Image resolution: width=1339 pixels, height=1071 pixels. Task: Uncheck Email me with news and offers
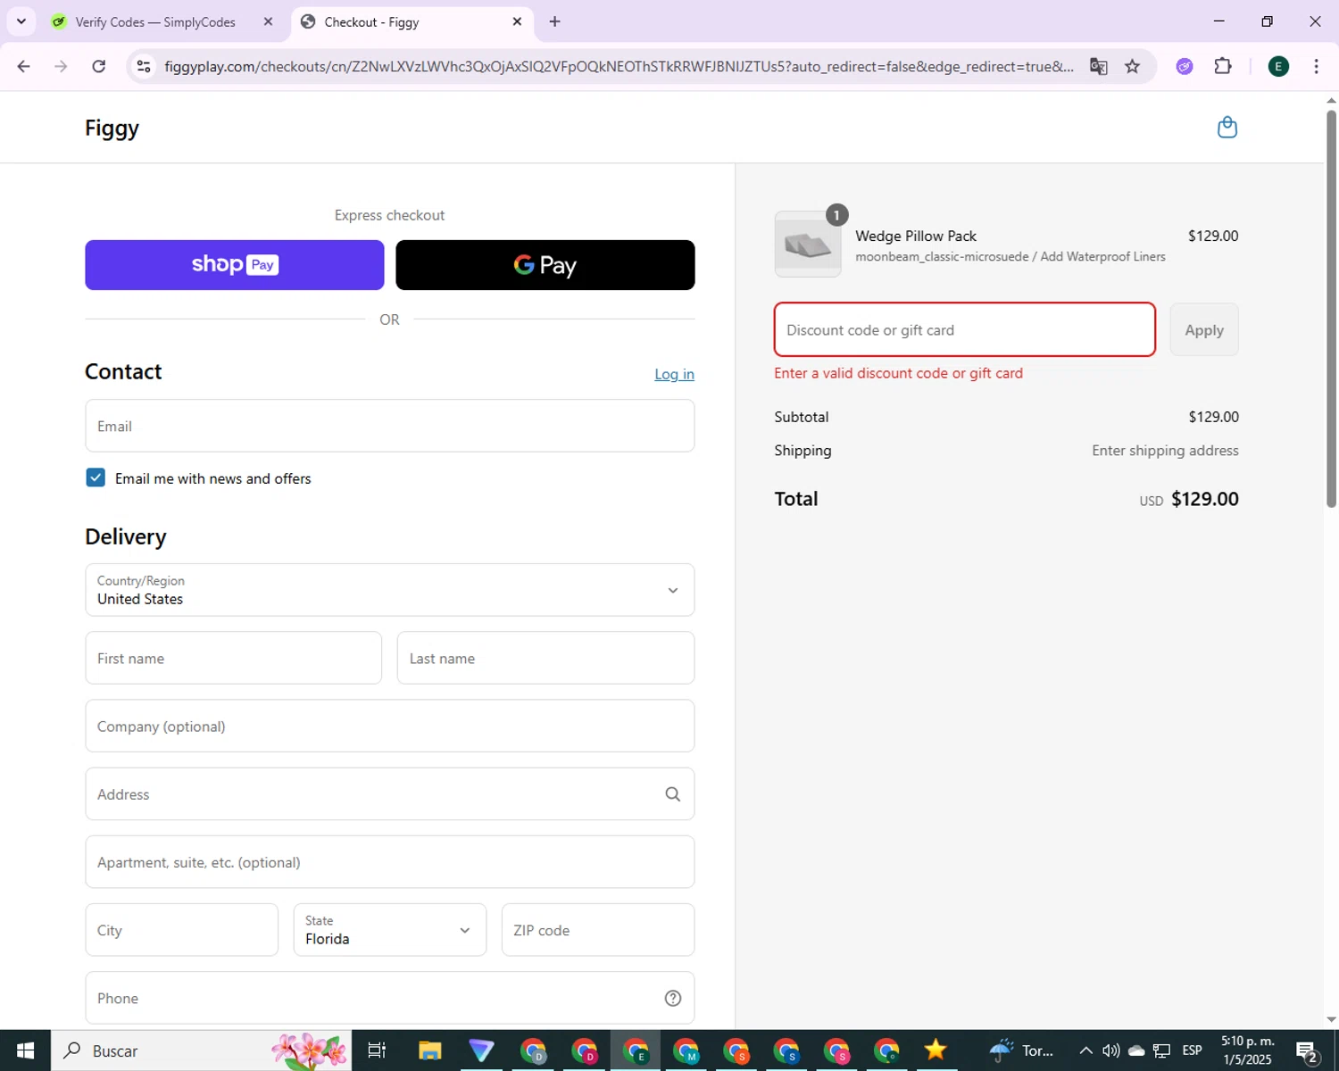click(x=96, y=477)
